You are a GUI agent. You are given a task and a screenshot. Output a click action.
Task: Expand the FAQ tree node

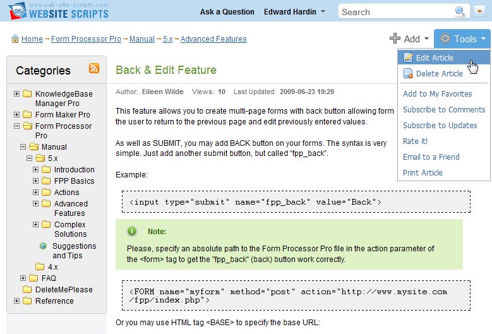click(23, 278)
